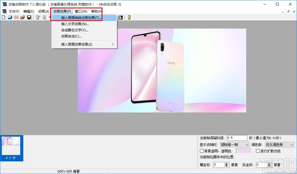This screenshot has width=297, height=174.
Task: Expand 插入画面效果动画(Z) submenu
Action: coord(84,44)
